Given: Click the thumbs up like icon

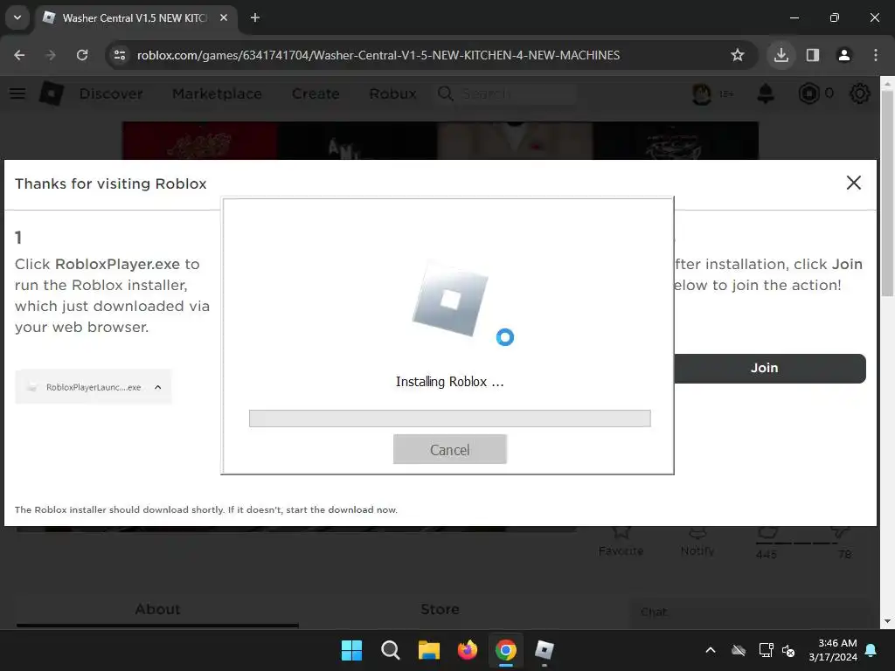Looking at the screenshot, I should click(767, 533).
